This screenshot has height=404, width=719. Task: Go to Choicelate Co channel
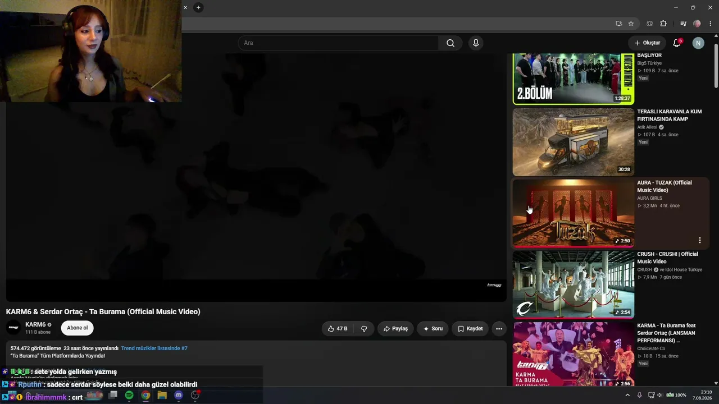tap(651, 349)
